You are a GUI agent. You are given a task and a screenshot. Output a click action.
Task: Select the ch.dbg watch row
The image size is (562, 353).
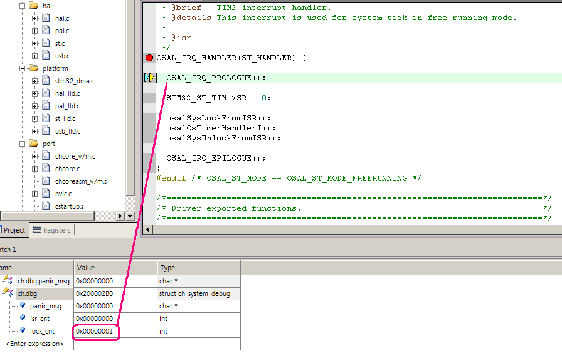(120, 293)
